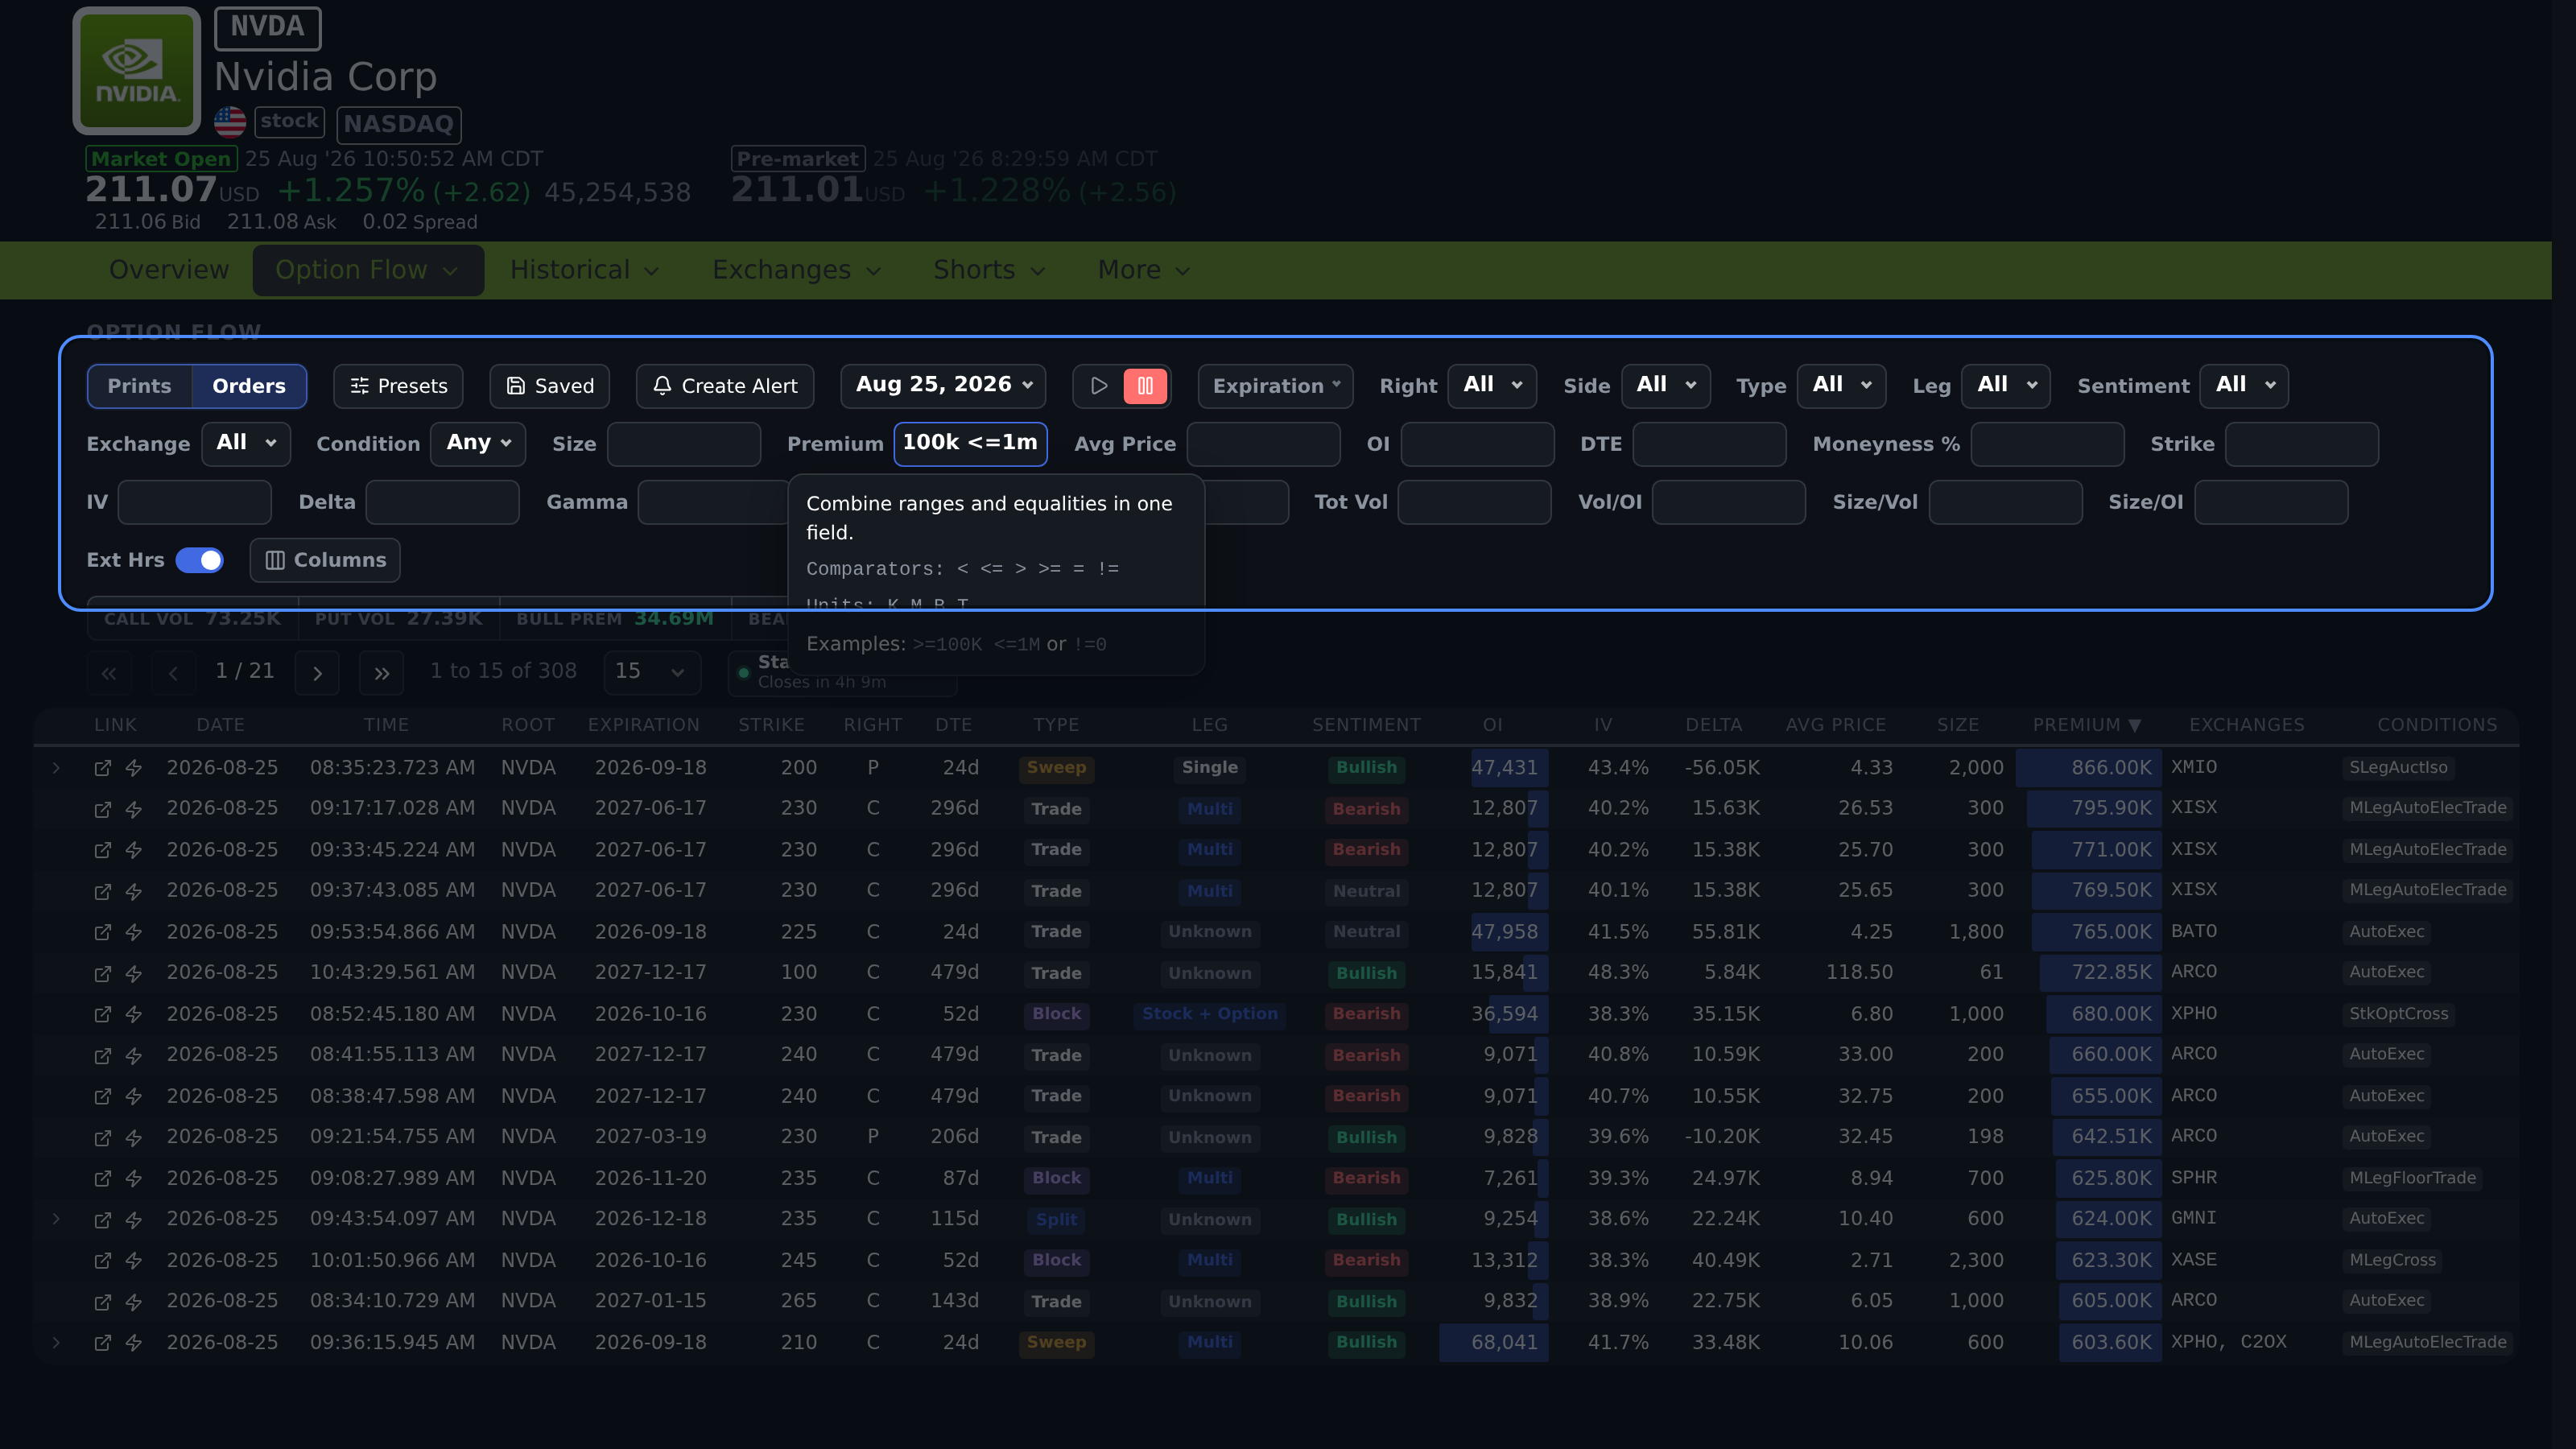The height and width of the screenshot is (1449, 2576).
Task: Open the Sentiment filter dropdown
Action: click(x=2243, y=386)
